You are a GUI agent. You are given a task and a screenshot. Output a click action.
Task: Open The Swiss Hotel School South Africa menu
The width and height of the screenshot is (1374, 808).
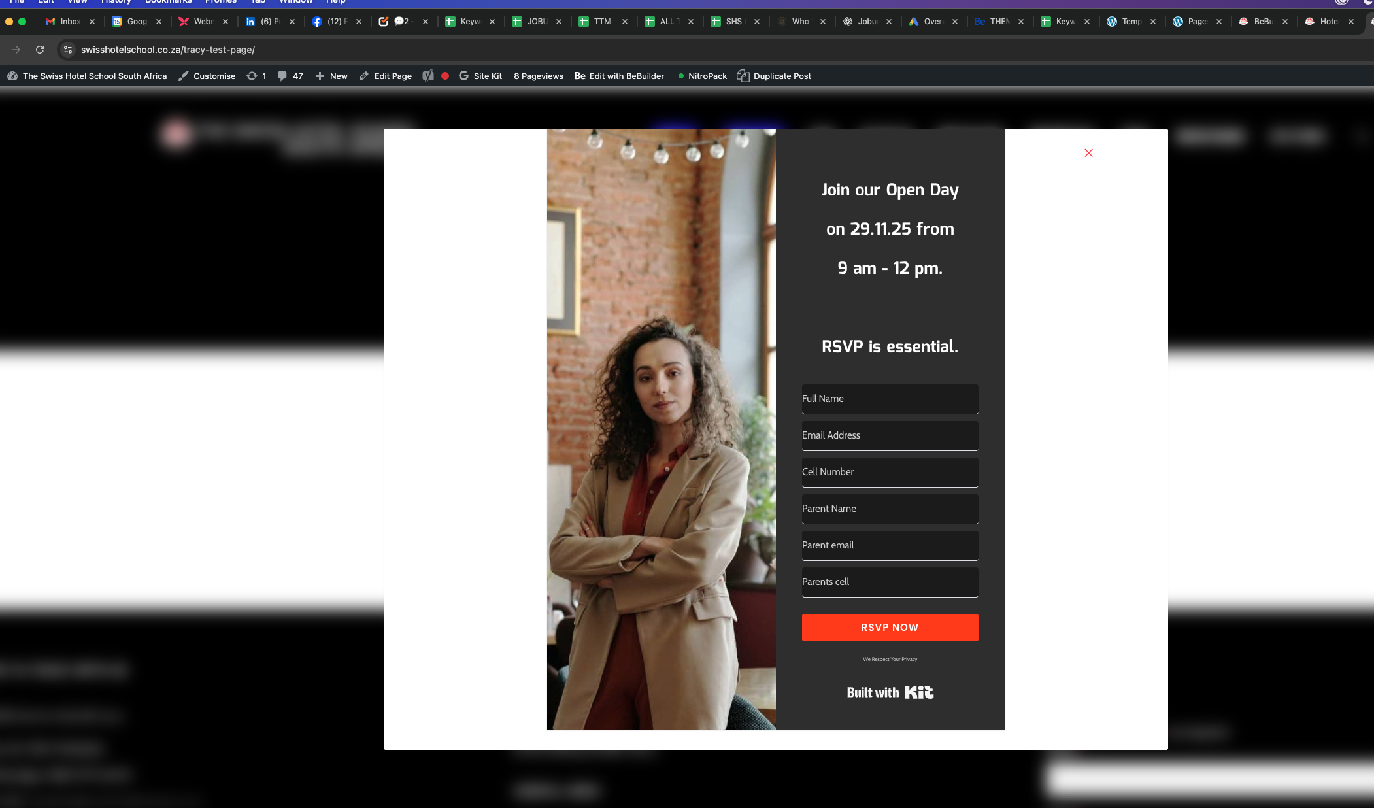click(x=88, y=76)
